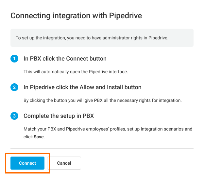Click the blue Connect button

(x=27, y=163)
